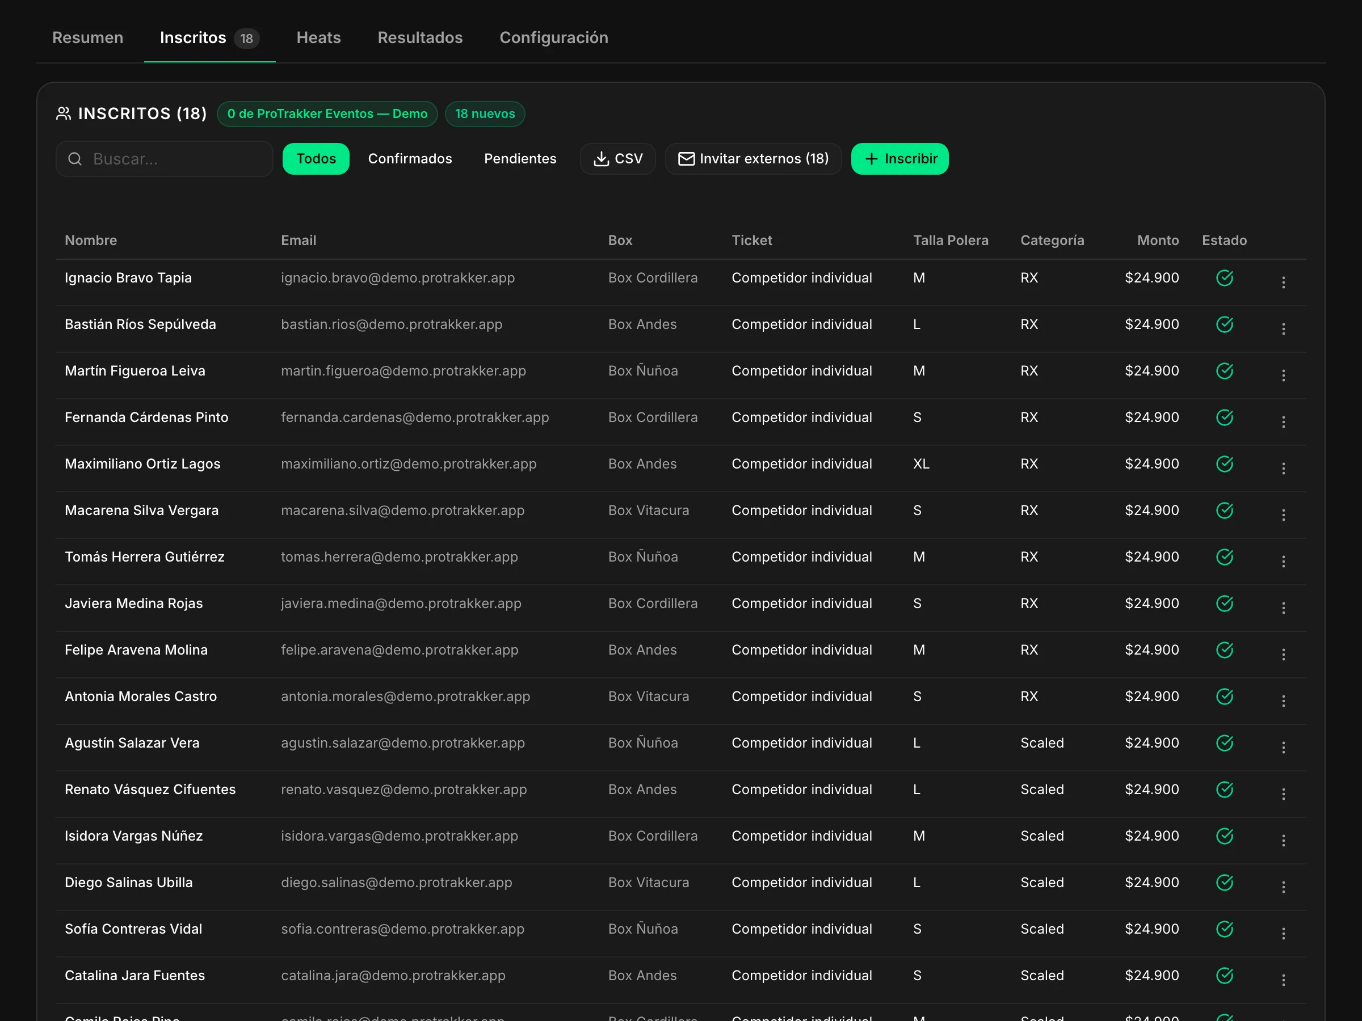1362x1021 pixels.
Task: Export the list as CSV
Action: tap(617, 159)
